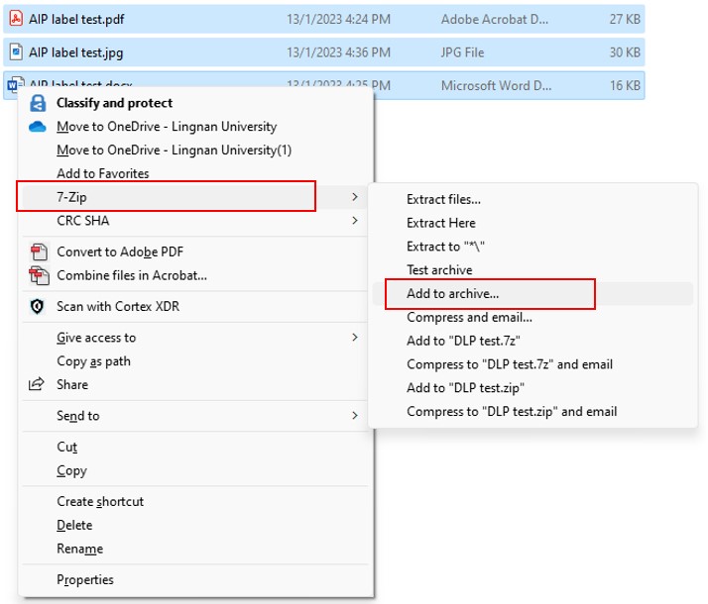Choose Add to Favorites

pos(103,173)
